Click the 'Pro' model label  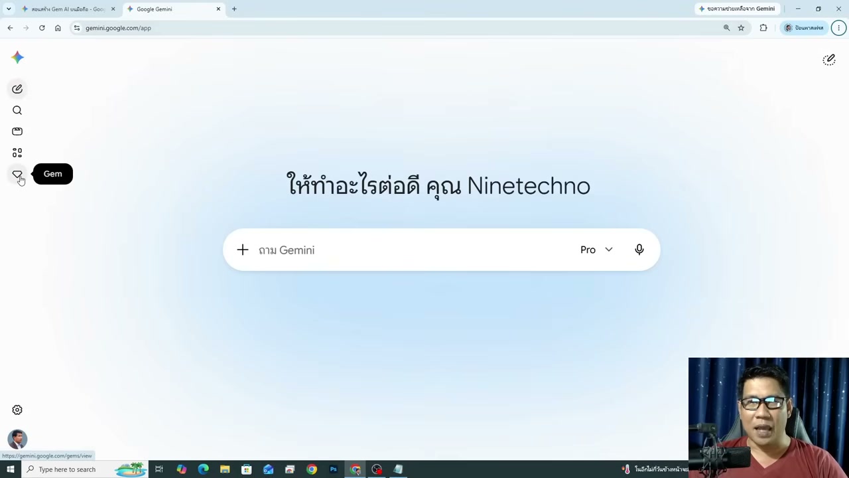[588, 250]
